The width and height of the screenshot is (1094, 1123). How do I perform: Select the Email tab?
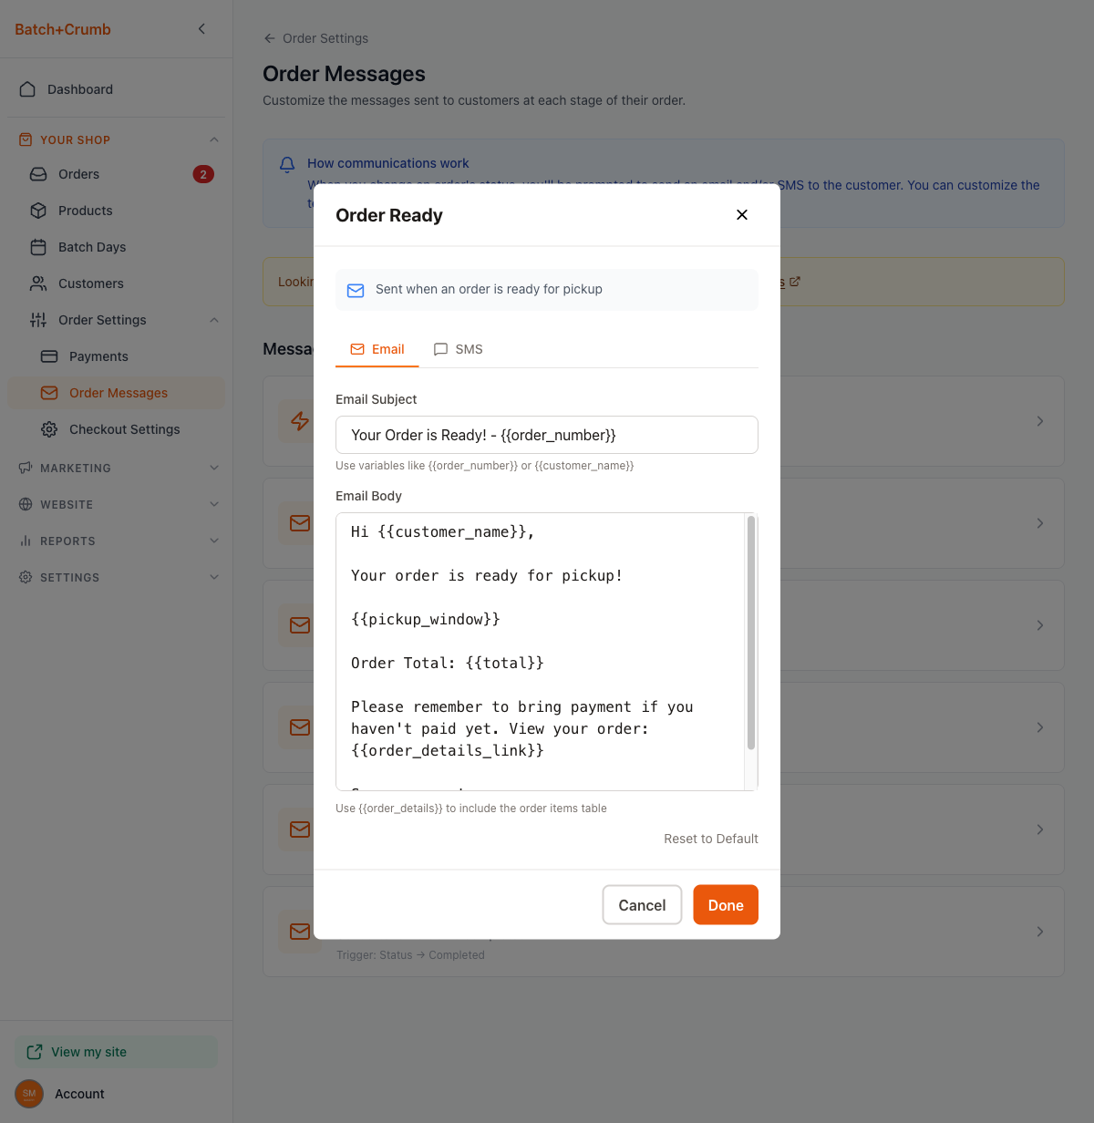click(x=377, y=349)
